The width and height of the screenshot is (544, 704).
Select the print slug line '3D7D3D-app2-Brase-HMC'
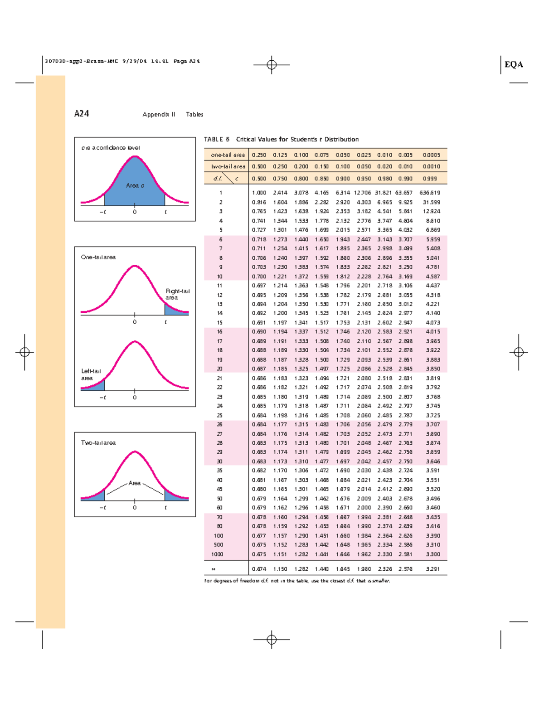82,61
